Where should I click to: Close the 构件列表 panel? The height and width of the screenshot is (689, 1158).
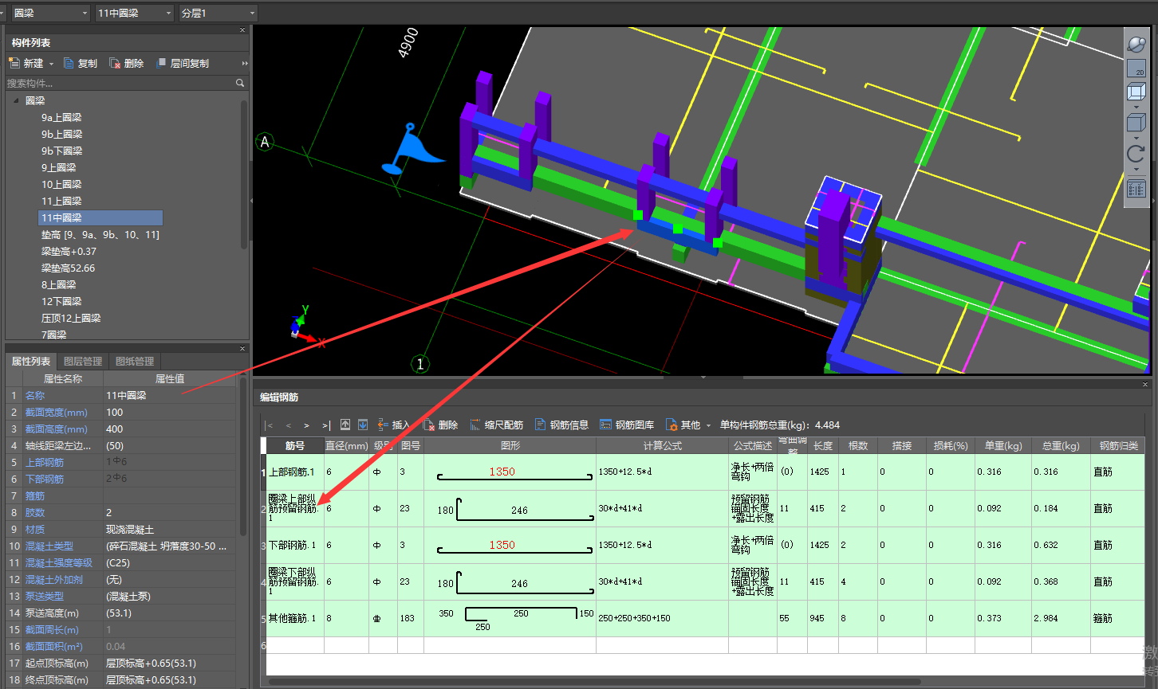point(242,30)
